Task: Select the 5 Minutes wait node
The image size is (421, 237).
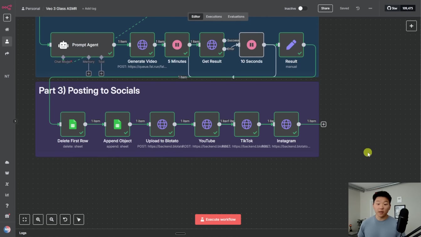Action: click(x=177, y=45)
